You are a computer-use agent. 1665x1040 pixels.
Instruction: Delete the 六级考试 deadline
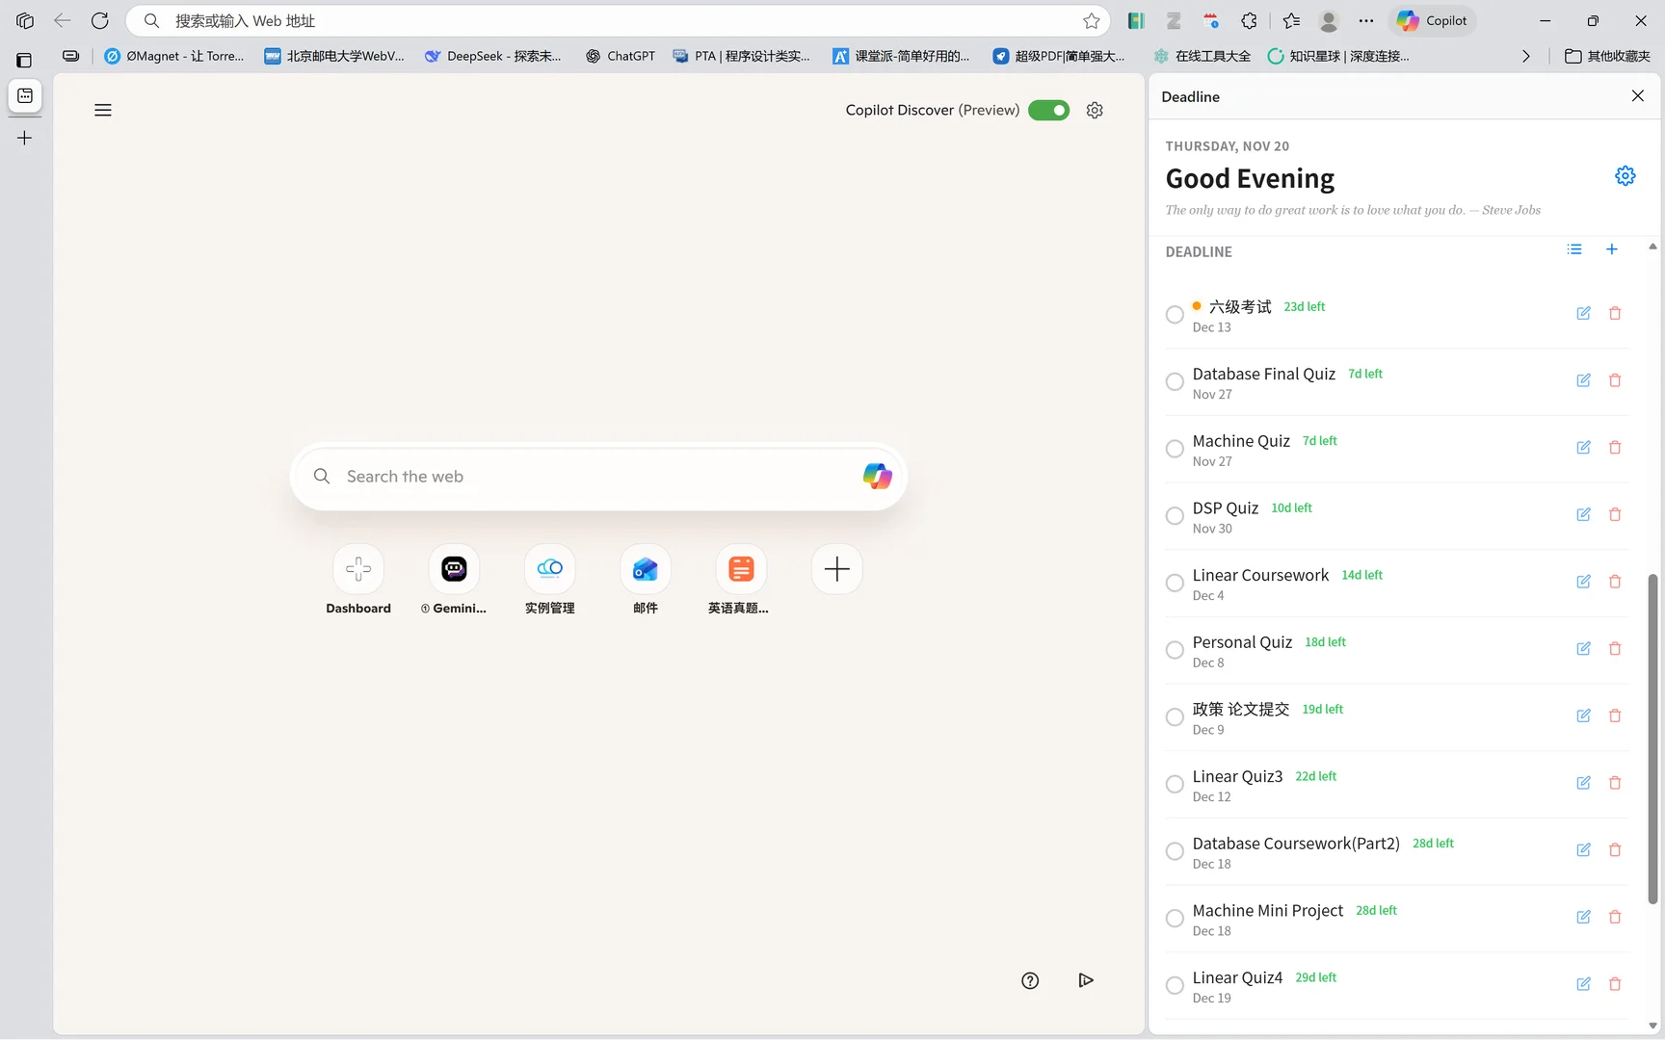pyautogui.click(x=1615, y=313)
